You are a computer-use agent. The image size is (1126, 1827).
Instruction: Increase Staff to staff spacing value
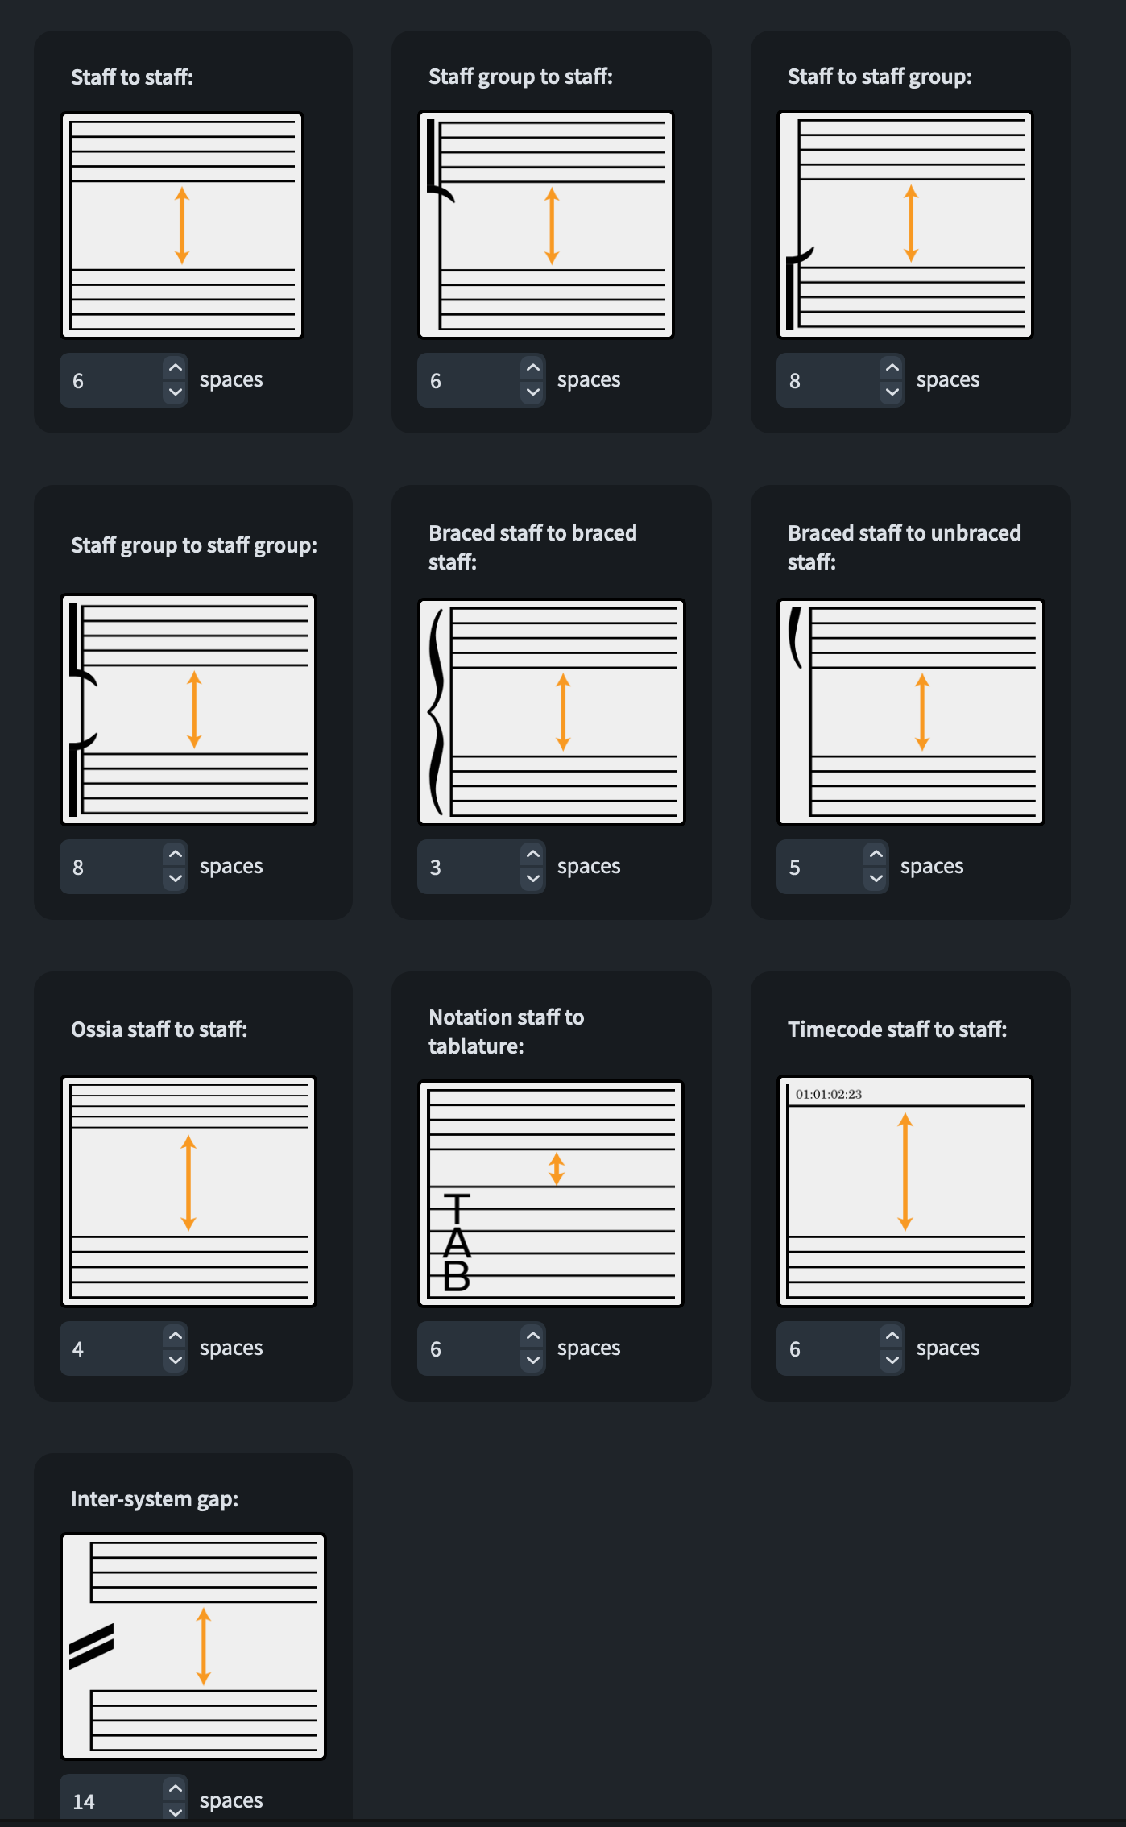[175, 368]
